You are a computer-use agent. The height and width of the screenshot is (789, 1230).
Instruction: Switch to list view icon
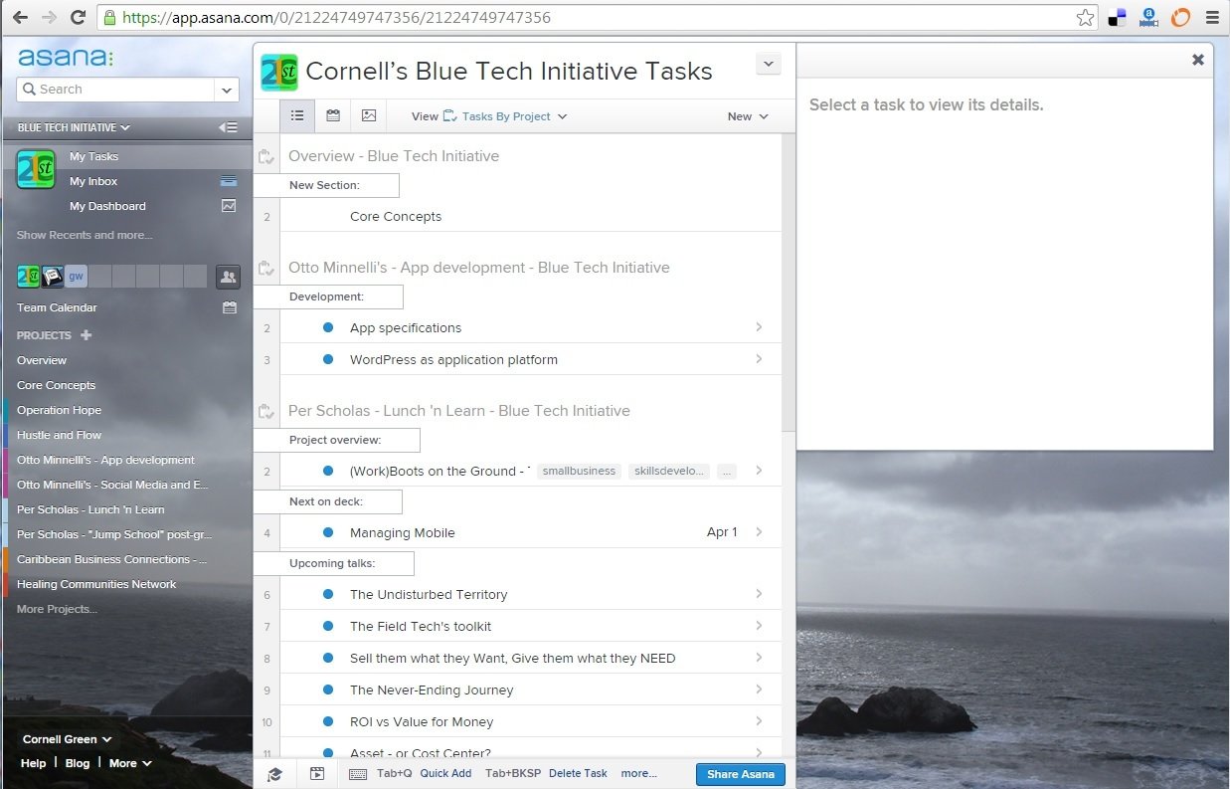297,115
